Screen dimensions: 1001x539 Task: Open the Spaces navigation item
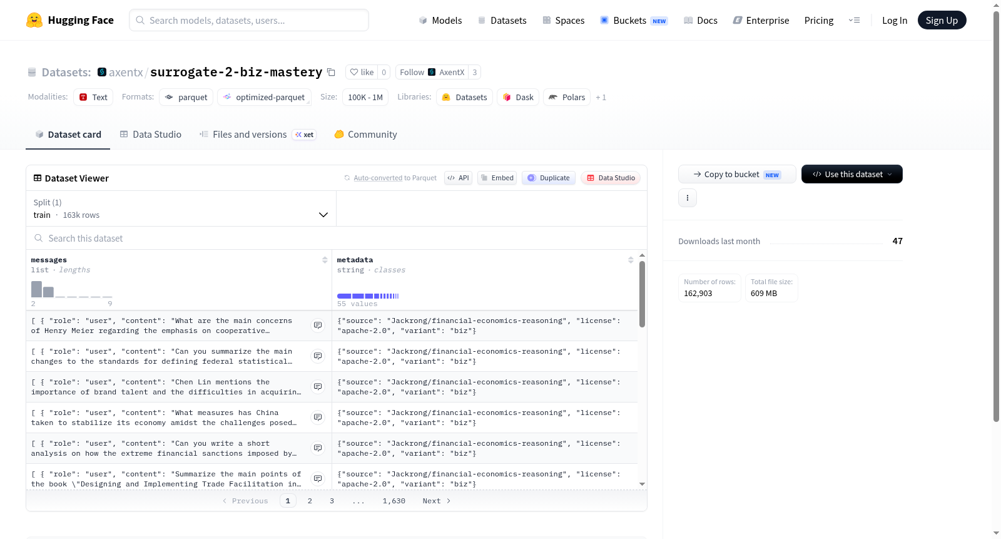[564, 21]
